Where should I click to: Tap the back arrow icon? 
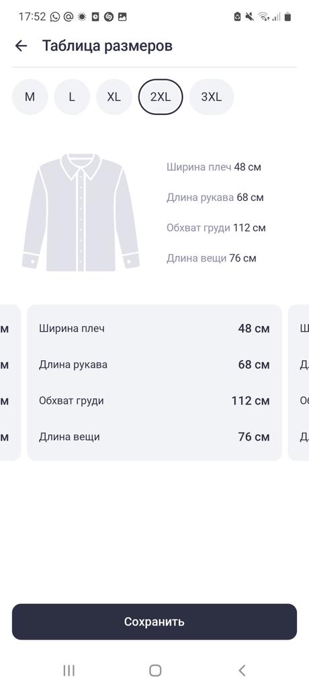click(x=21, y=46)
